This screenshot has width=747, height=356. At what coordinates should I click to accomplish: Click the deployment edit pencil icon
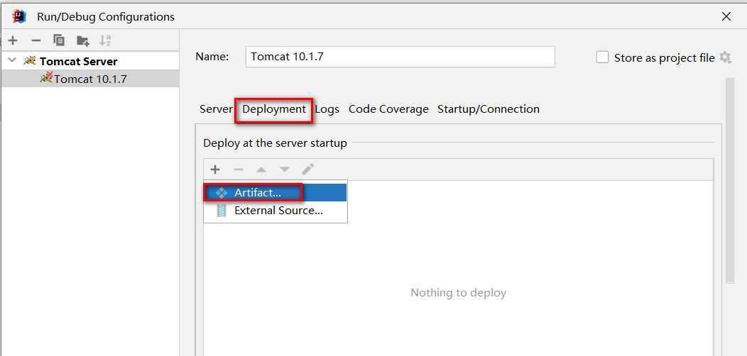pos(307,169)
